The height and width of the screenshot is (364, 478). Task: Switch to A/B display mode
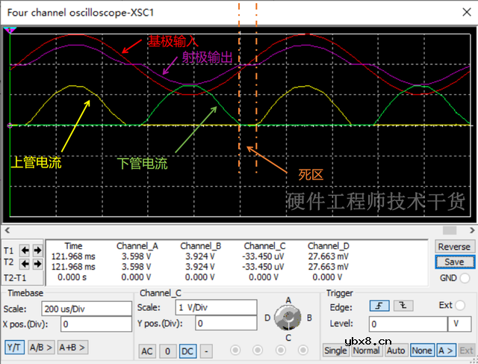pos(40,347)
